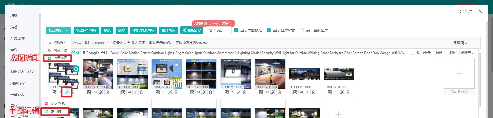The image size is (493, 118).
Task: Open magic wand for driveway light image
Action: point(342,92)
